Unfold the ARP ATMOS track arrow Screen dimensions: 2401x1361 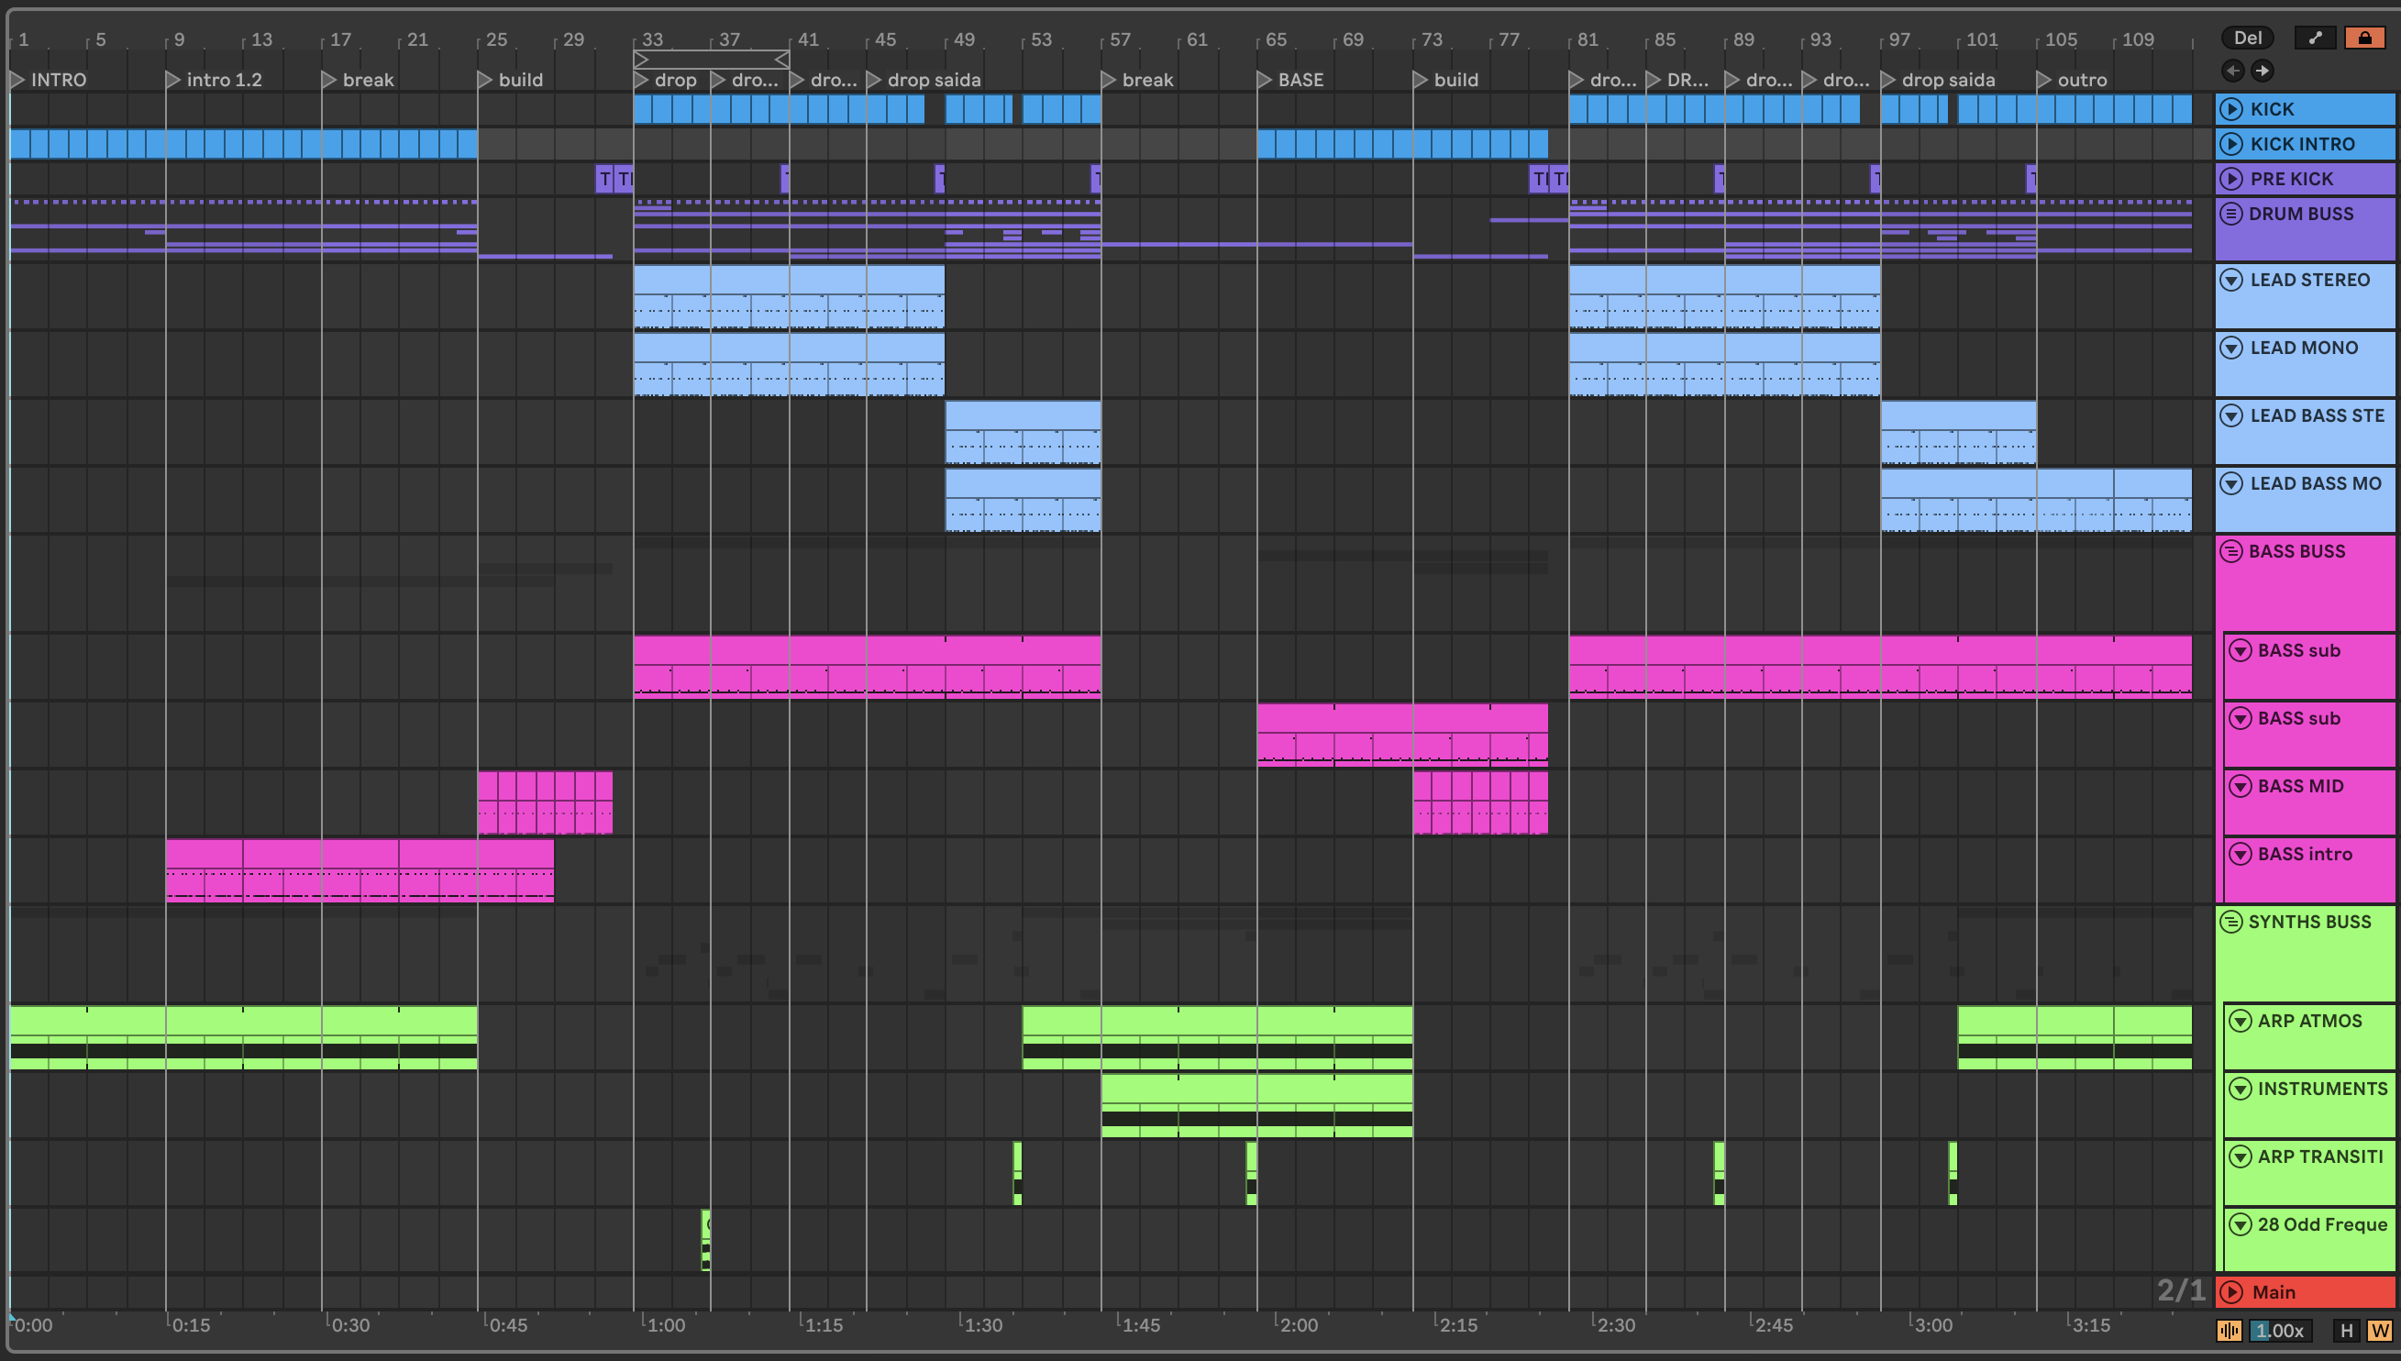point(2240,1021)
